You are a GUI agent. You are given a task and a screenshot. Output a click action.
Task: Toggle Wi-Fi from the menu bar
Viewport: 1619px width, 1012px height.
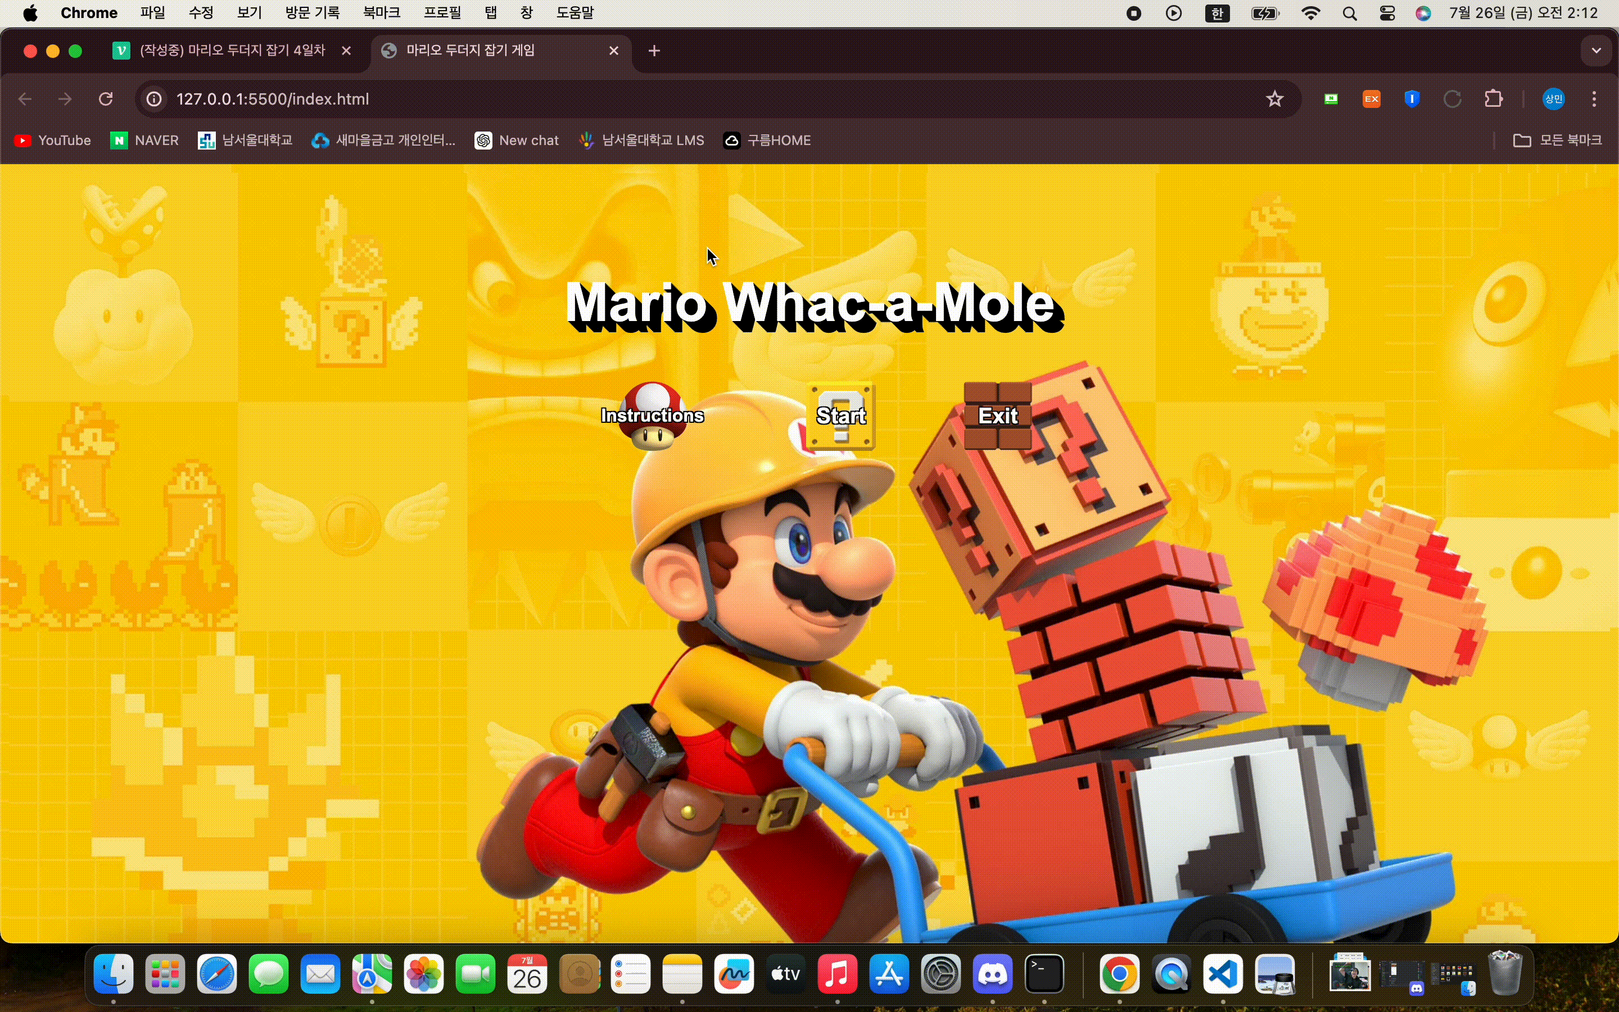point(1310,13)
